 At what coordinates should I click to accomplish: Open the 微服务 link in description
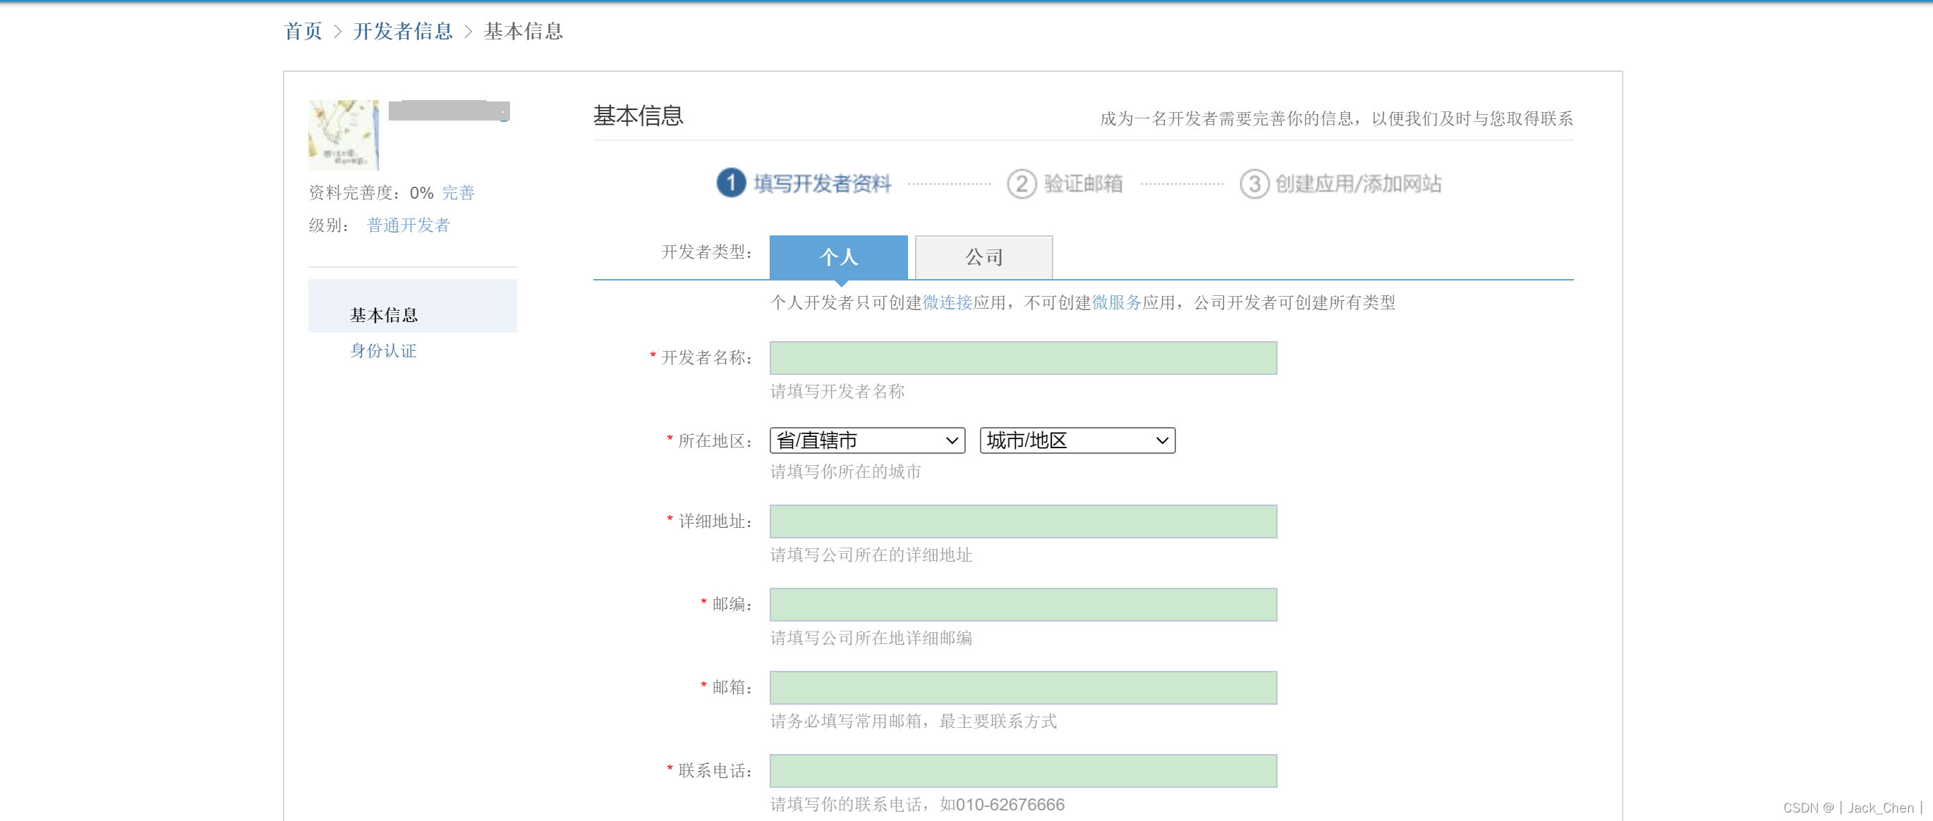(1116, 302)
